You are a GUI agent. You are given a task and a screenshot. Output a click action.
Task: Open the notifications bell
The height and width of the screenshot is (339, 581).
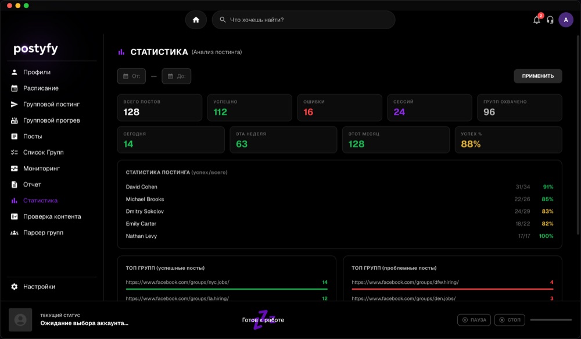[536, 20]
